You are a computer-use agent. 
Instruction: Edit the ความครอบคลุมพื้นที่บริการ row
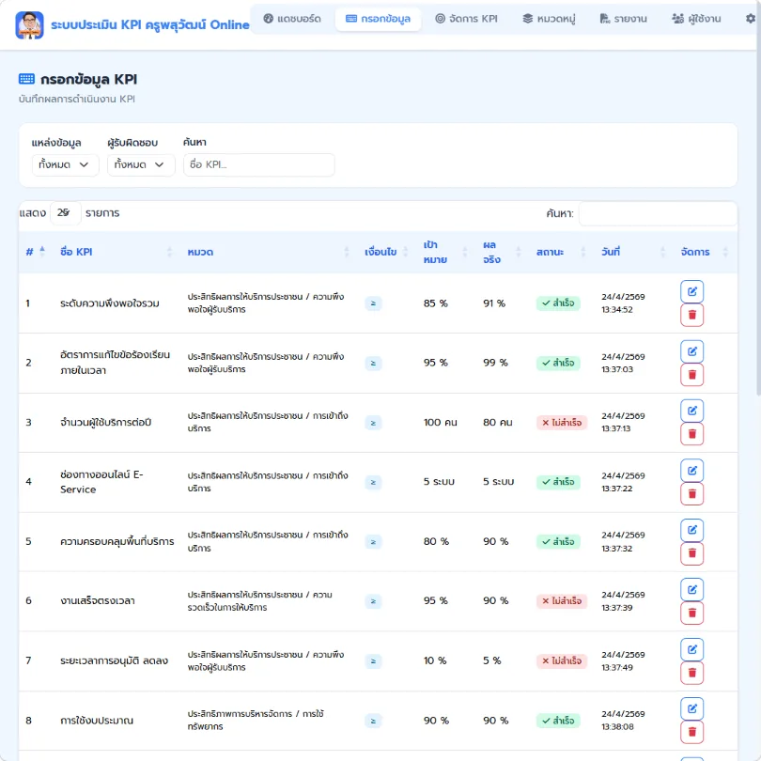(691, 530)
